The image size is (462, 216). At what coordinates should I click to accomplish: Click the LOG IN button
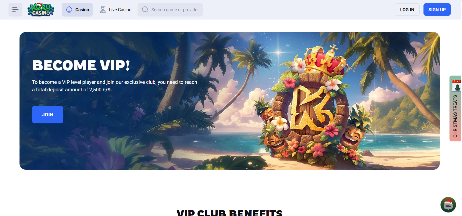[407, 10]
